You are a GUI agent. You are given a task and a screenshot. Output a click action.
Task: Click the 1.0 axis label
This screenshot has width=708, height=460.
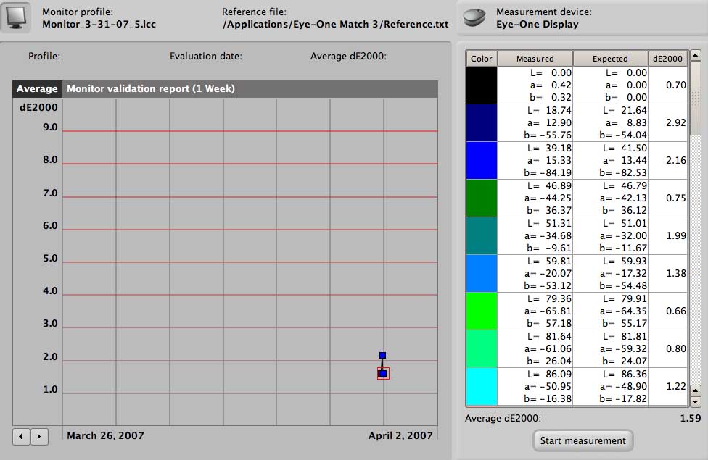[50, 389]
